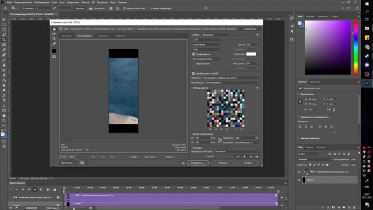This screenshot has width=373, height=210.
Task: Select Lasso tool in Photoshop toolbar
Action: (x=4, y=30)
